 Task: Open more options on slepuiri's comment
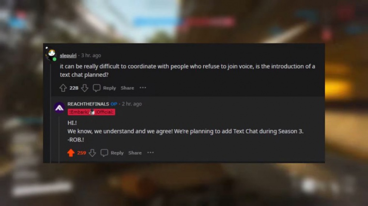pos(143,88)
